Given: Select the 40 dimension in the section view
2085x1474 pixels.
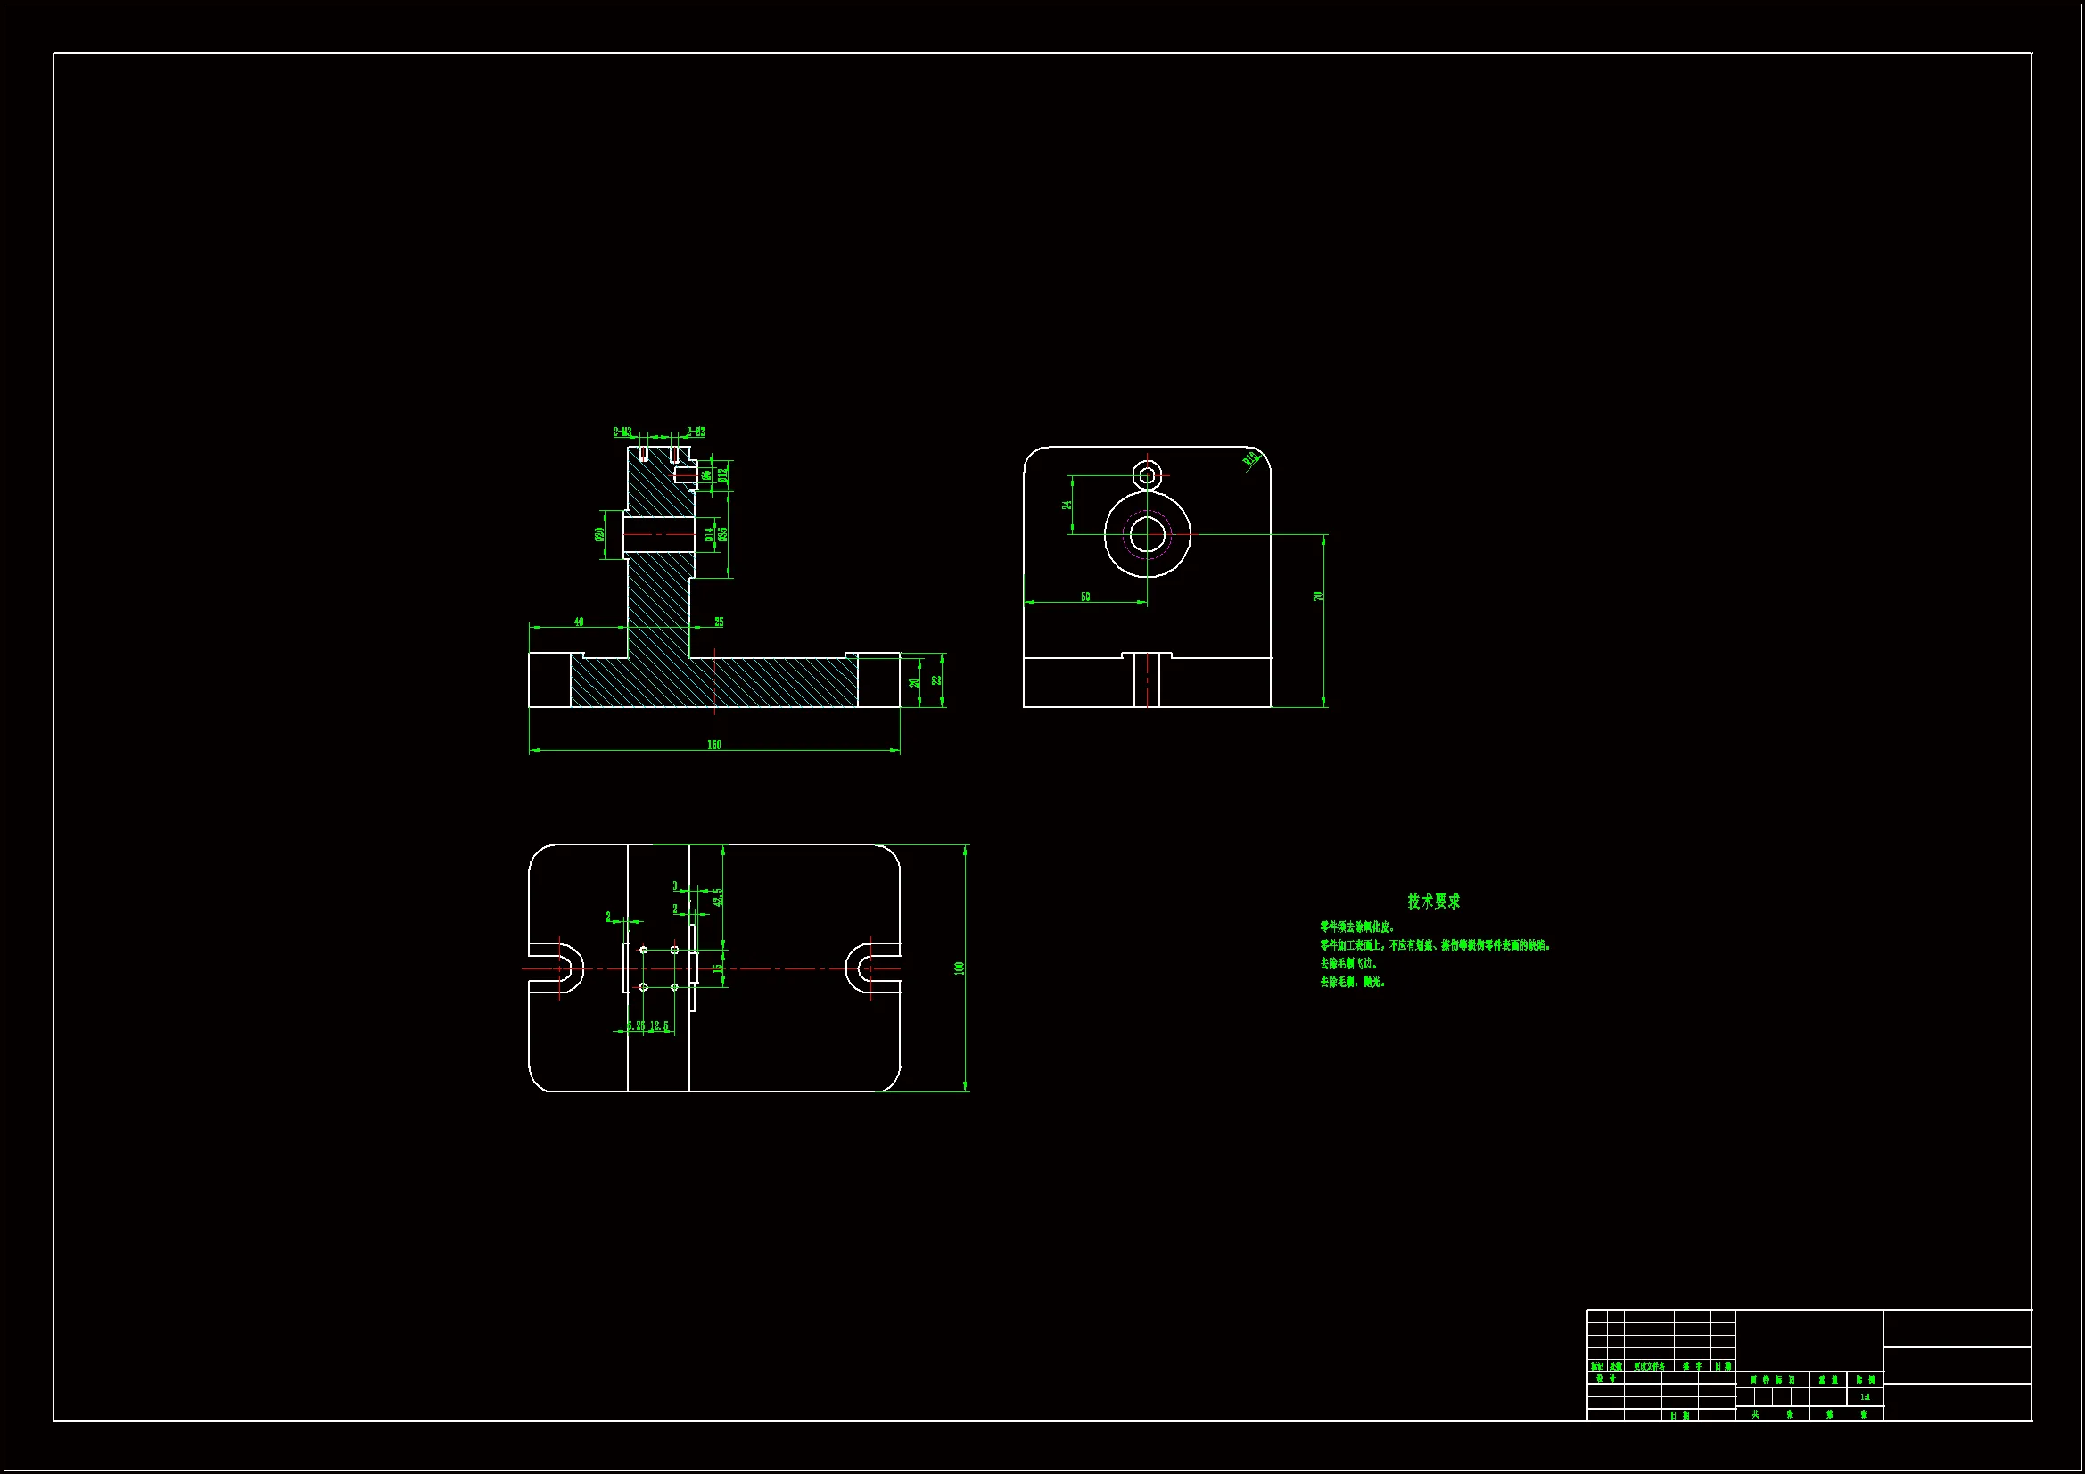Looking at the screenshot, I should point(579,622).
